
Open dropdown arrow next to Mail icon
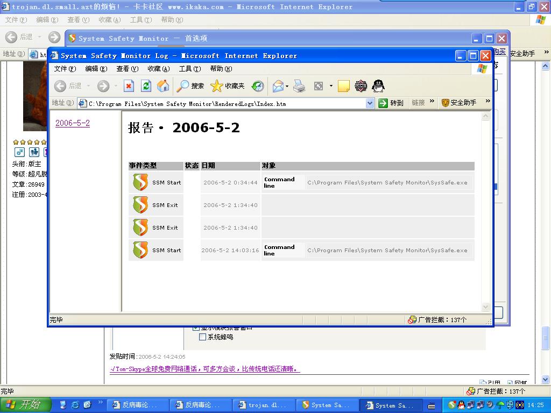coord(287,86)
